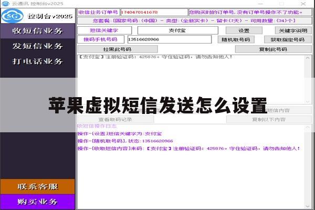Click the 复制此号码 button
The width and height of the screenshot is (315, 210).
tap(273, 49)
